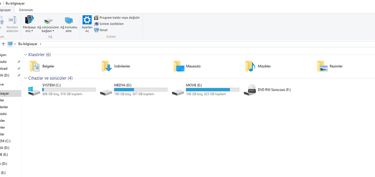The height and width of the screenshot is (177, 375).
Task: Click the Ağ konumu ekle icon
Action: [x=68, y=20]
